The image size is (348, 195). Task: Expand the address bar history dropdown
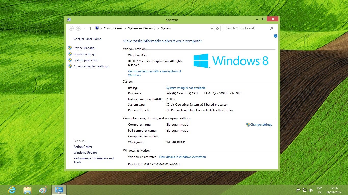[x=212, y=29]
